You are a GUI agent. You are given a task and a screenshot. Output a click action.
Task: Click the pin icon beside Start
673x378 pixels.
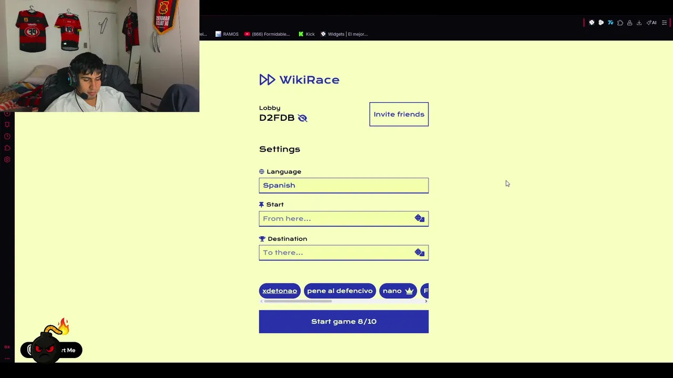pos(261,205)
